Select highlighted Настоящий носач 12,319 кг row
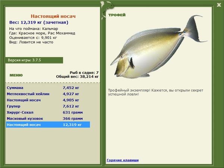The width and height of the screenshot is (224, 168). click(x=48, y=125)
